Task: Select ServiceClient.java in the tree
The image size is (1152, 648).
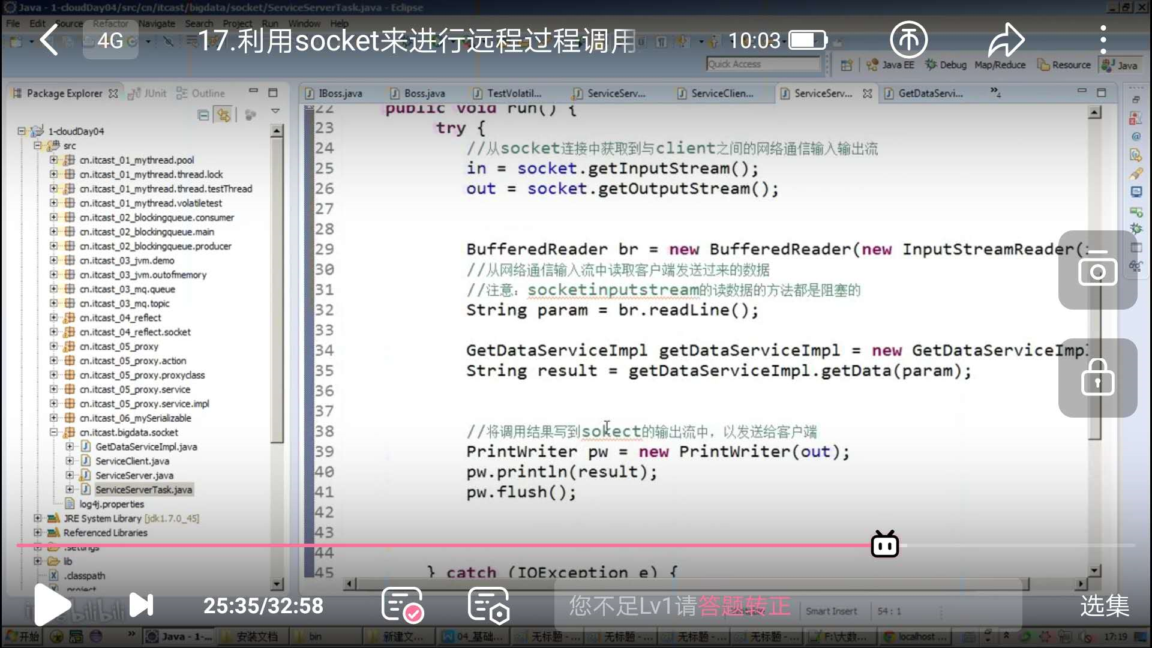Action: [132, 461]
